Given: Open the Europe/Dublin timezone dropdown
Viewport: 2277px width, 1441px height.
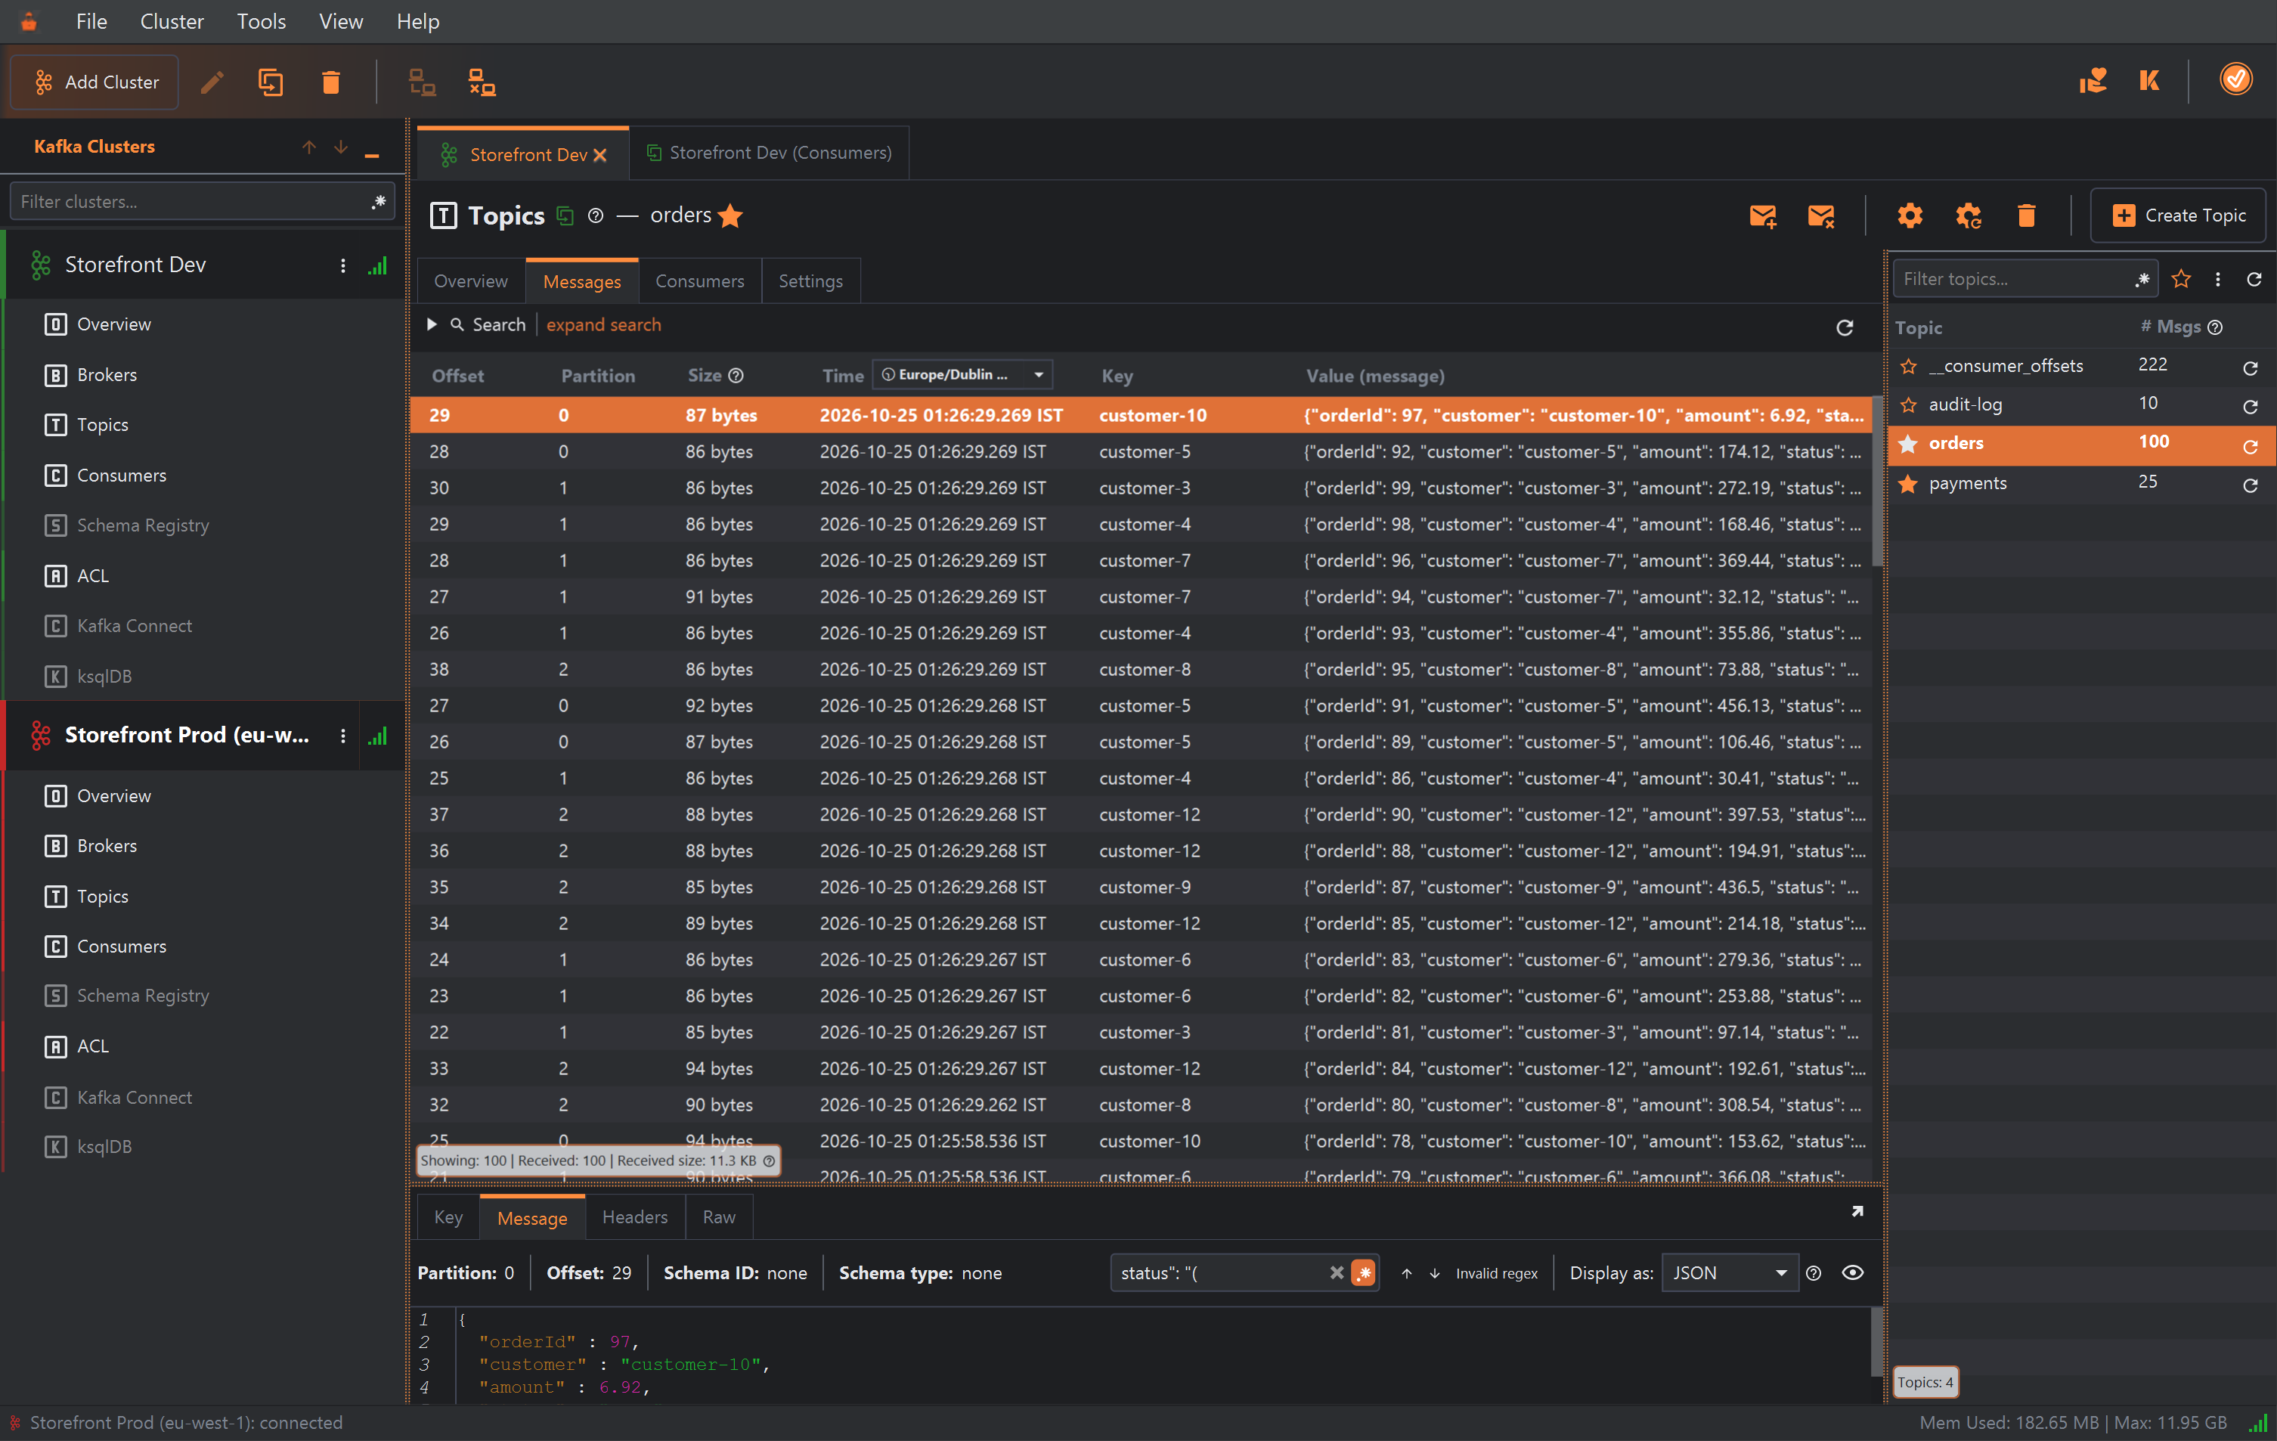Looking at the screenshot, I should (962, 374).
